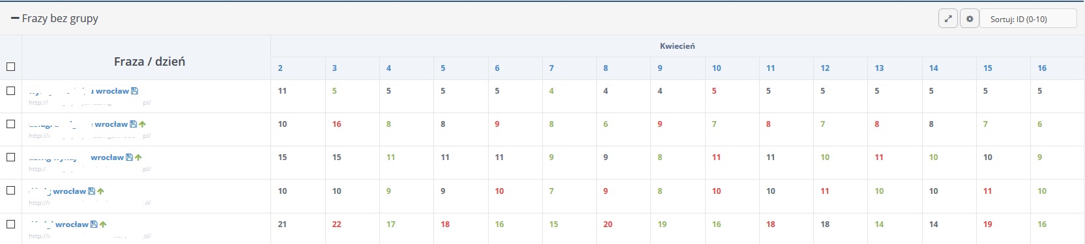Click green 15 under day 7

pos(553,224)
